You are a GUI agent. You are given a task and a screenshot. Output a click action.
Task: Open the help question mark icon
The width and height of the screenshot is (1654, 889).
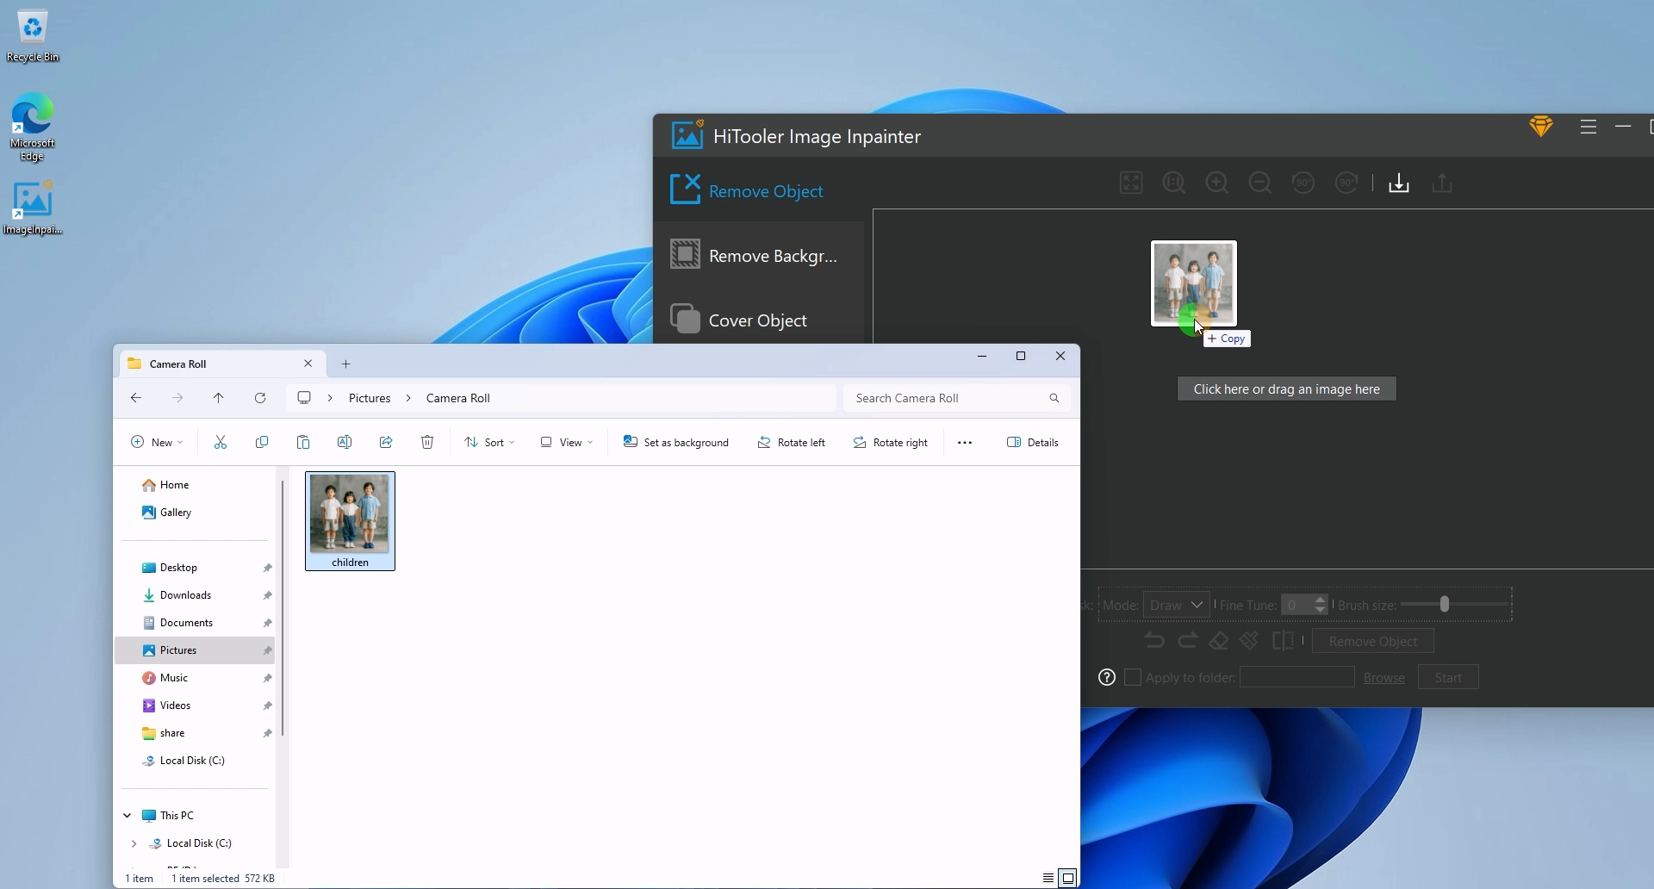pos(1107,678)
